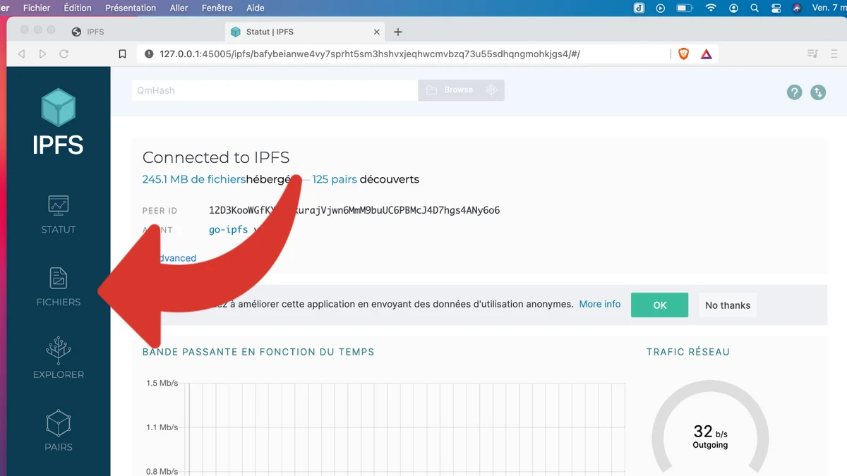This screenshot has height=476, width=847.
Task: Click the date and time in the menu bar
Action: click(x=829, y=8)
